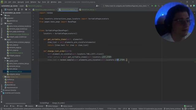Click the lock icon in status bar

183,109
